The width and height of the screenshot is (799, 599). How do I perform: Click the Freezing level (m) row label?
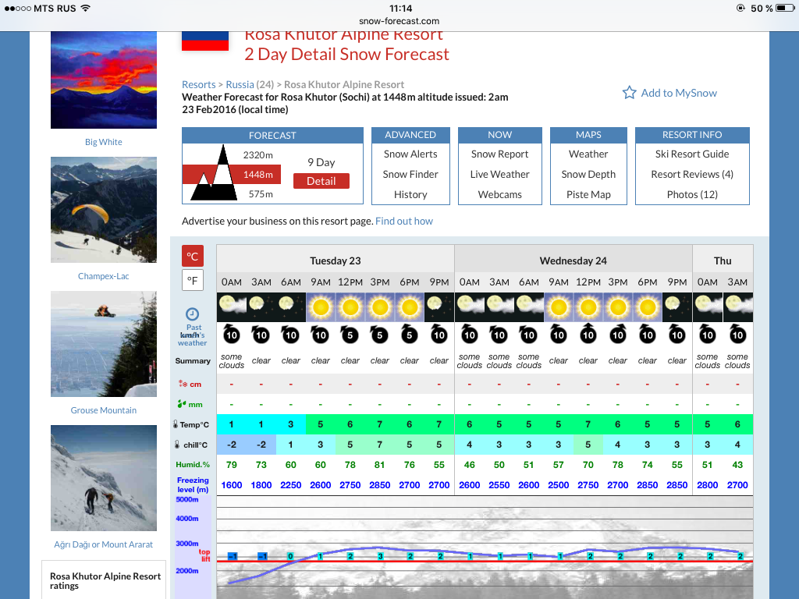(x=193, y=485)
